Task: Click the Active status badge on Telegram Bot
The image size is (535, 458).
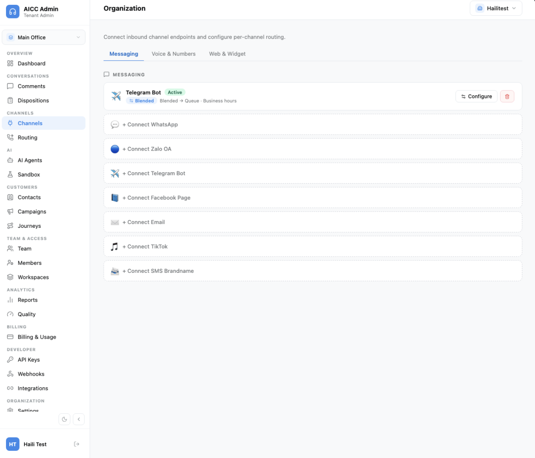Action: pos(175,92)
